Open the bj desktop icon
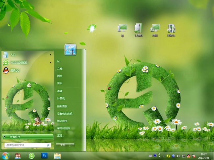This screenshot has width=214, height=160. [122, 29]
